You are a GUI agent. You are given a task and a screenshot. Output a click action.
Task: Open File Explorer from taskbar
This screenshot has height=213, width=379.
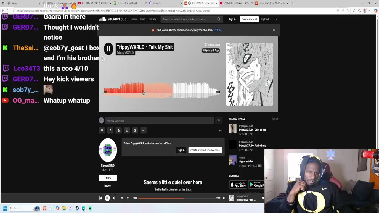pos(64,208)
